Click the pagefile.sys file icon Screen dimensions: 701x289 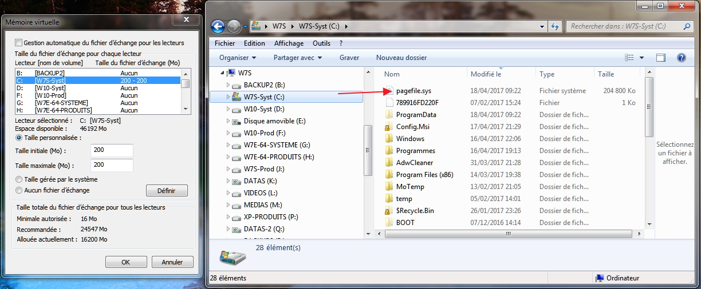coord(389,91)
